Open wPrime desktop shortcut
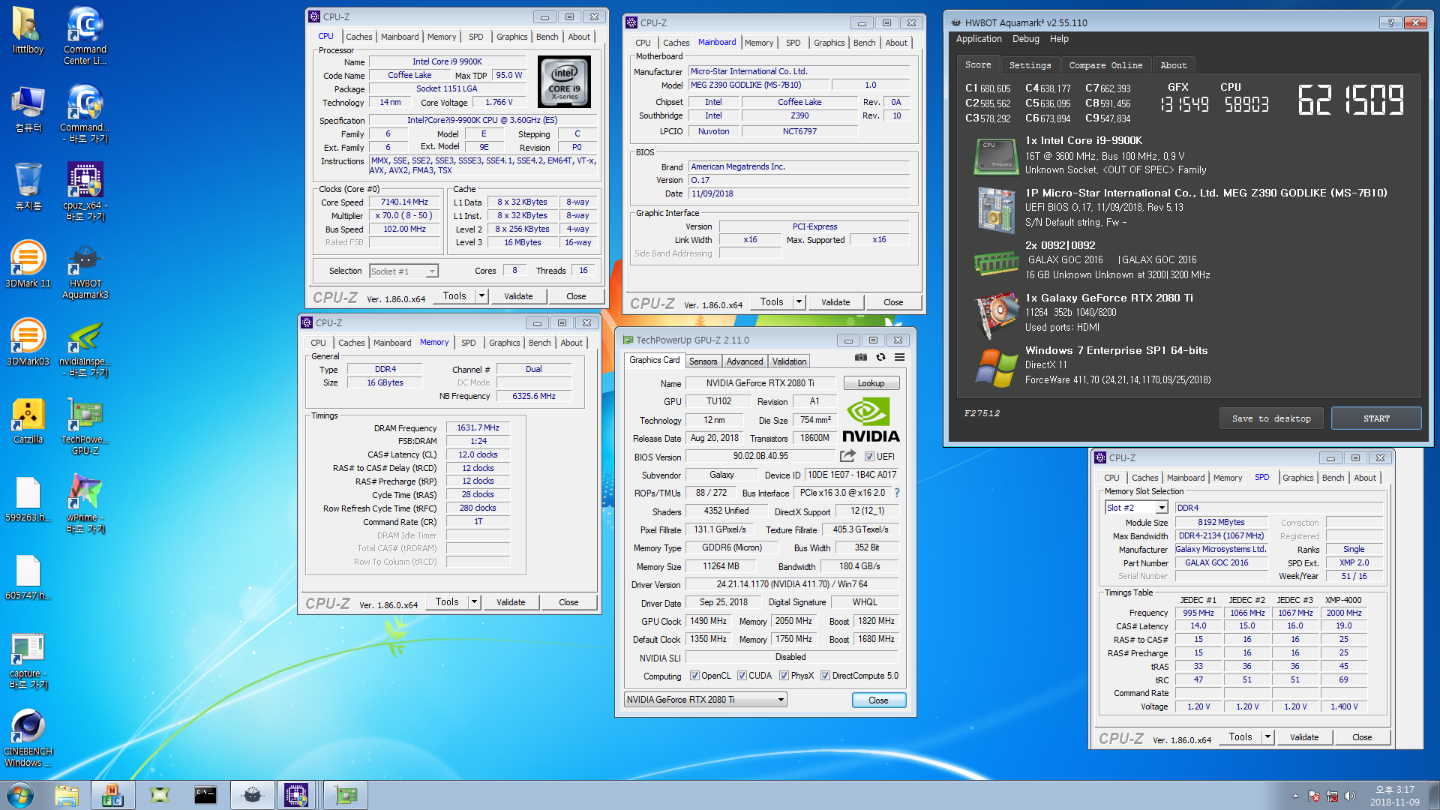 (85, 504)
